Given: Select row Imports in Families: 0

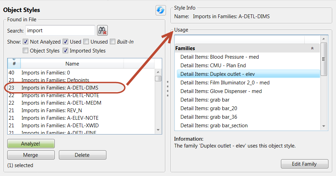Looking at the screenshot, I should click(x=81, y=73).
